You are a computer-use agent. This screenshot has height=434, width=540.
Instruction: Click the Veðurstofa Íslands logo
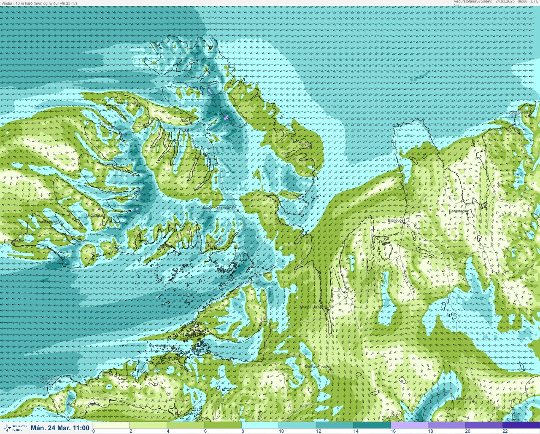pyautogui.click(x=14, y=428)
